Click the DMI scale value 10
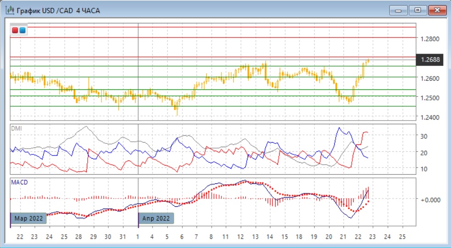The image size is (451, 248). click(x=424, y=169)
